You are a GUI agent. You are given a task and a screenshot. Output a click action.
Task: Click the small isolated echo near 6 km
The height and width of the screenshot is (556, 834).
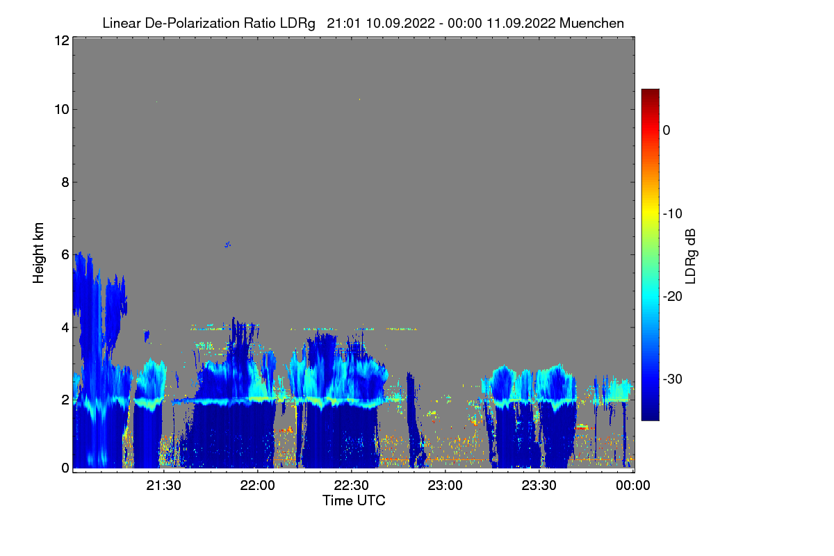227,244
